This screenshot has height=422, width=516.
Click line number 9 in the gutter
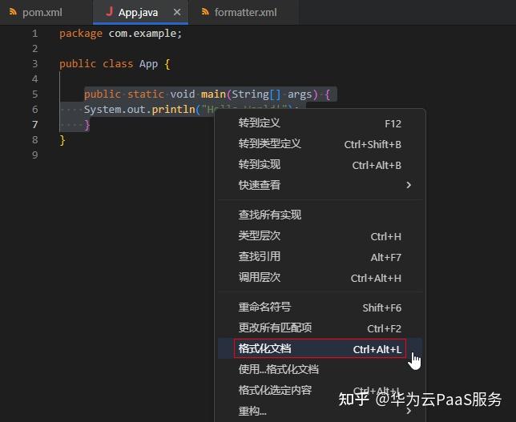(x=35, y=155)
